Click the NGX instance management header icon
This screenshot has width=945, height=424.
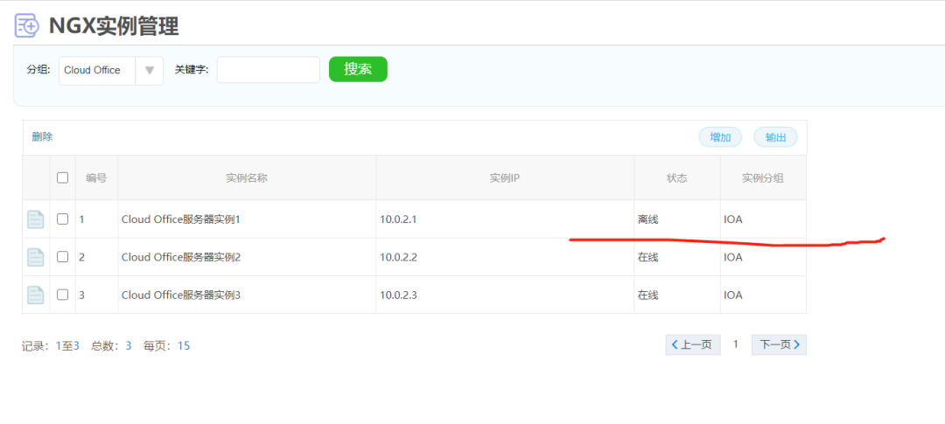27,26
